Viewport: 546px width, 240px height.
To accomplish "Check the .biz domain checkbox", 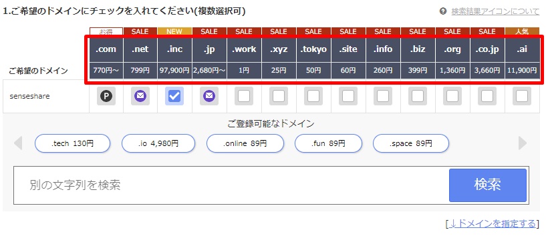I will pyautogui.click(x=418, y=96).
